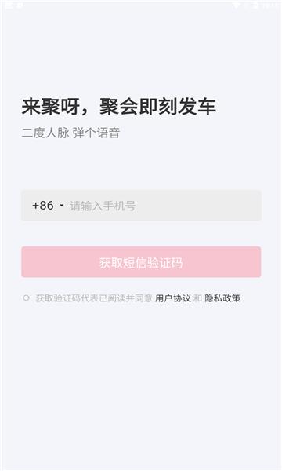
Task: Click the 聚会即刻发车 part of the heading
Action: click(158, 107)
